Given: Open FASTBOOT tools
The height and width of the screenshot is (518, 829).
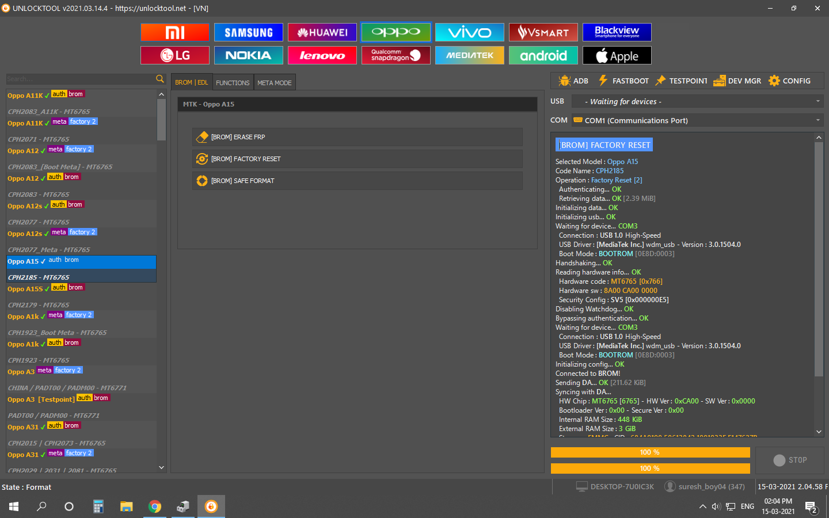Looking at the screenshot, I should click(623, 81).
